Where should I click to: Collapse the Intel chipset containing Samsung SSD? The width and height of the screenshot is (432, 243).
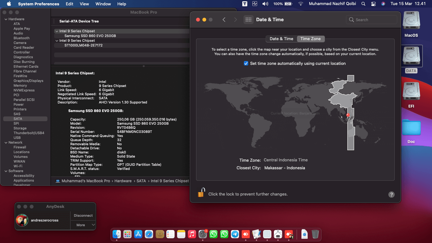[x=57, y=31]
